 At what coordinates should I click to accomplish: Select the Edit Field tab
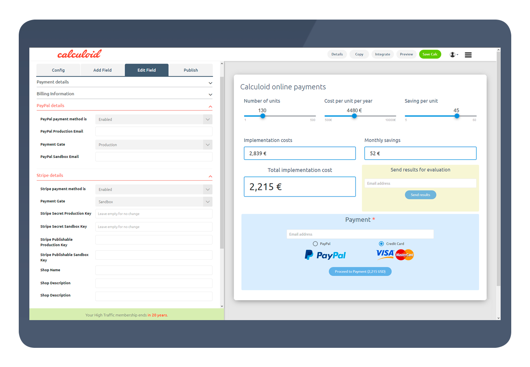[146, 70]
